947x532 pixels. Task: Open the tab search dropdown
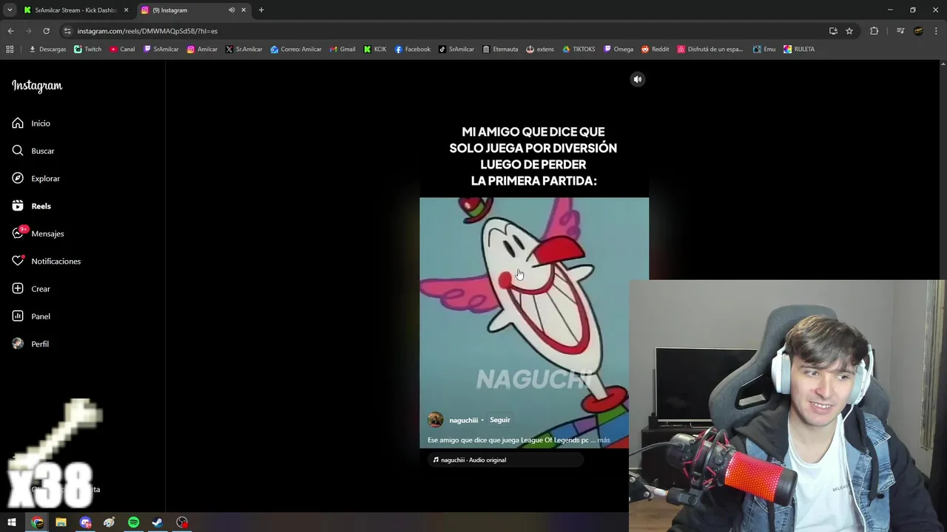(x=10, y=10)
